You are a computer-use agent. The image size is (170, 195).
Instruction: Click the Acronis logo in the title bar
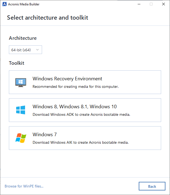pyautogui.click(x=4, y=4)
